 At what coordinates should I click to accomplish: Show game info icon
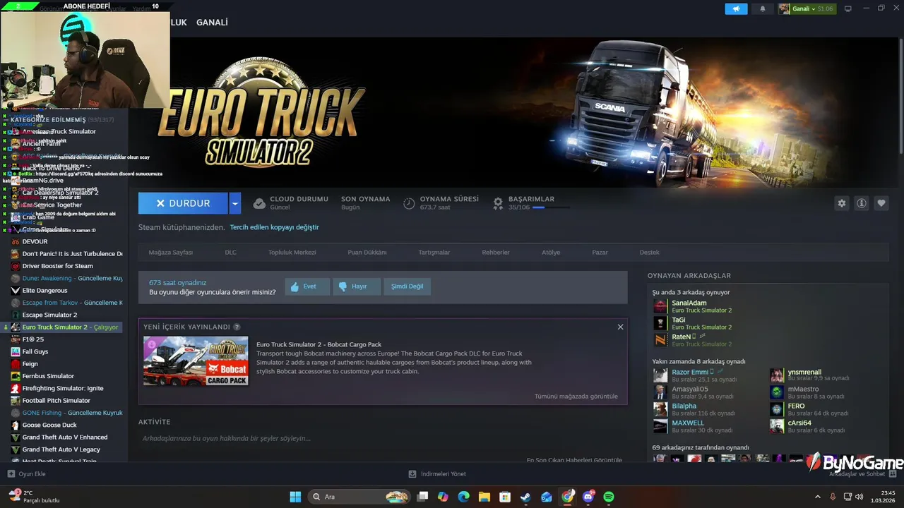[x=862, y=203]
